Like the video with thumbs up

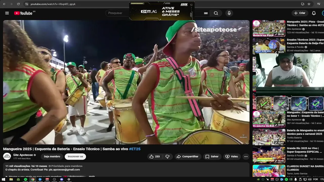pyautogui.click(x=154, y=156)
